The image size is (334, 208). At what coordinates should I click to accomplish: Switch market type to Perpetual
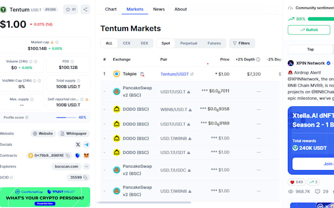coord(189,43)
